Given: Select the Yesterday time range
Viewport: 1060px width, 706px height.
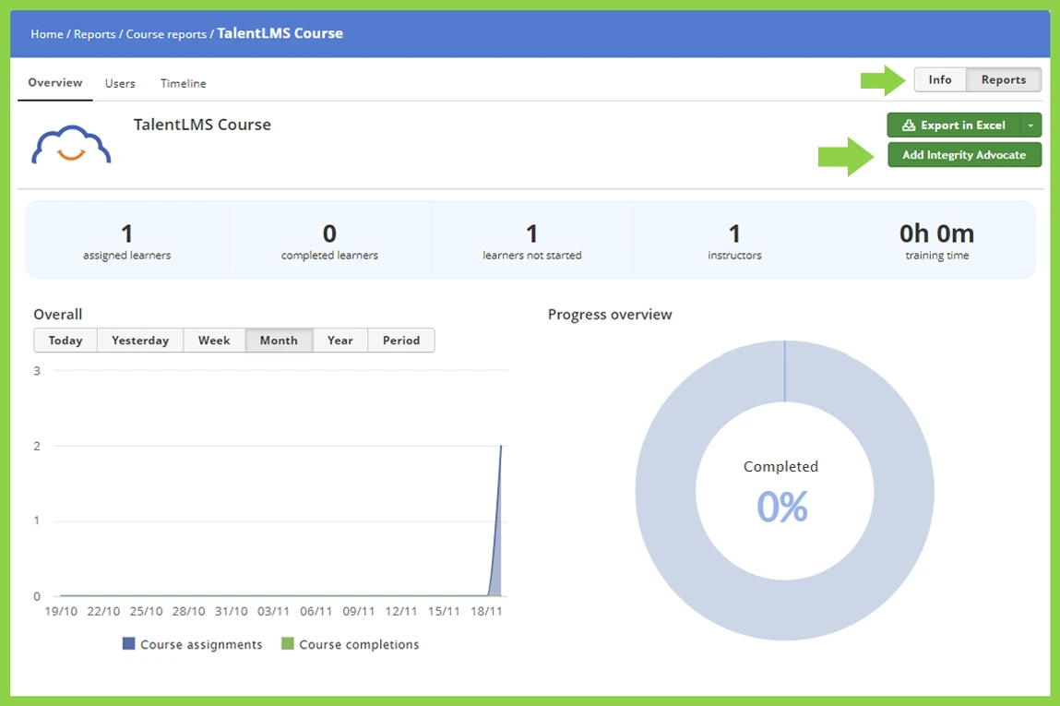Looking at the screenshot, I should (x=140, y=341).
